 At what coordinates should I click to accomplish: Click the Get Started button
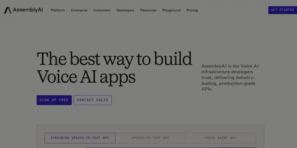(x=283, y=10)
